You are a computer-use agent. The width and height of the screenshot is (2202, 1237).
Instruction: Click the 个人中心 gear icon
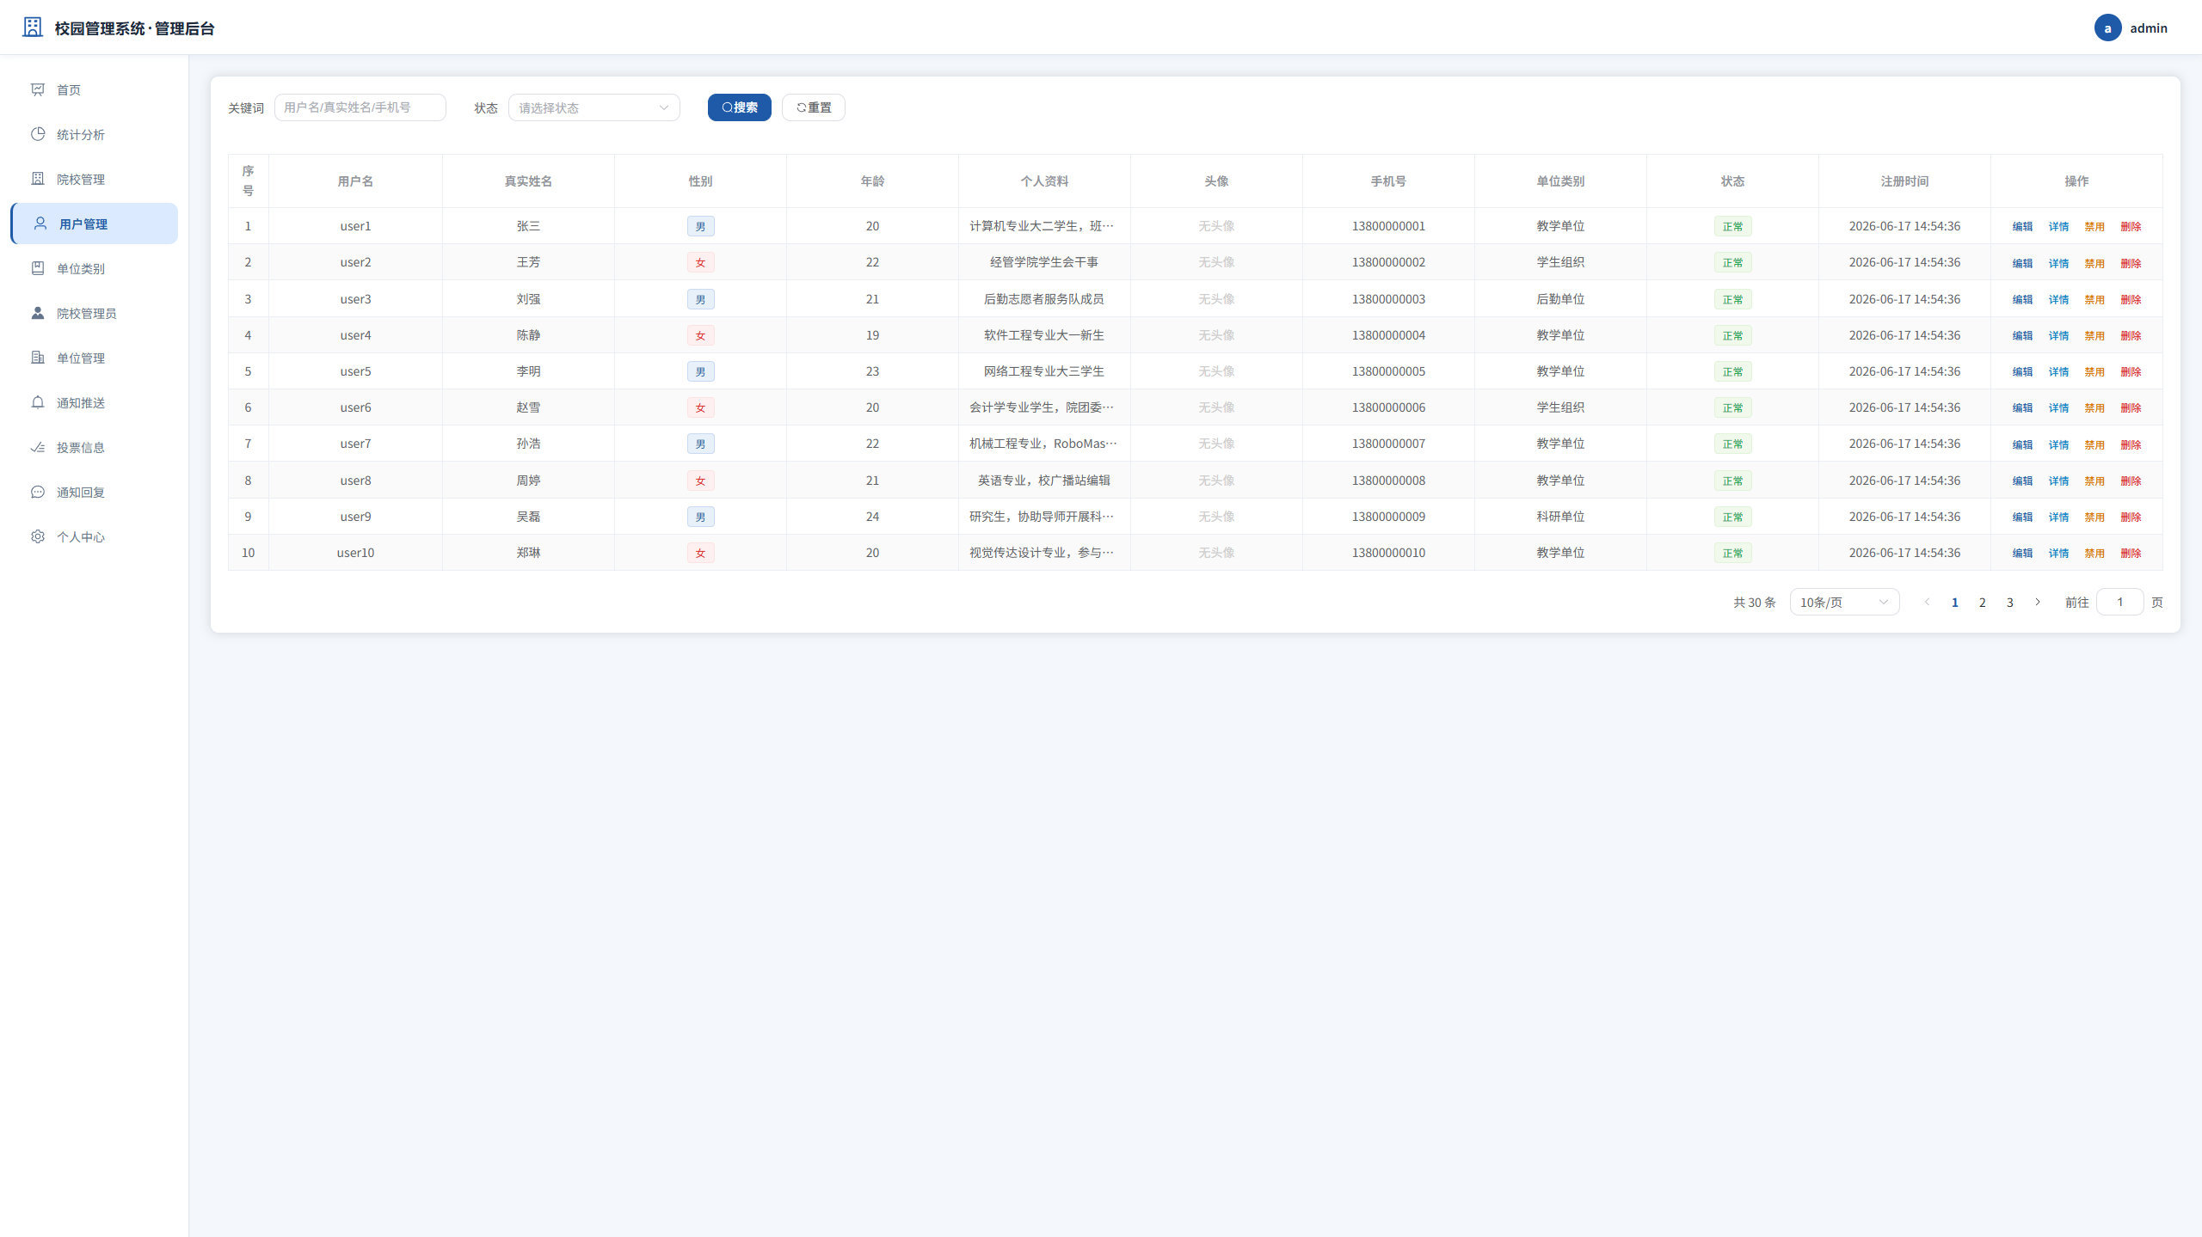coord(38,536)
